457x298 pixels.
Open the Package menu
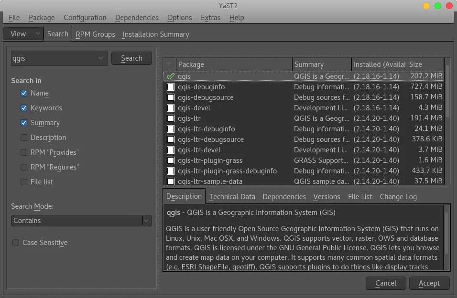pyautogui.click(x=42, y=18)
